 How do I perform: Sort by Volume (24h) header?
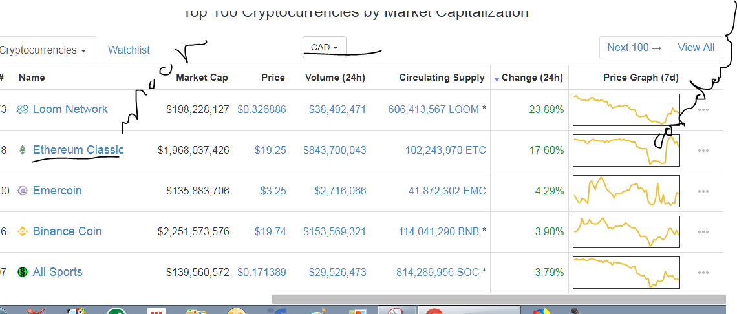(335, 78)
